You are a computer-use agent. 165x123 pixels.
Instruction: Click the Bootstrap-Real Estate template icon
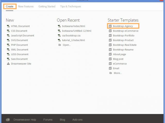pyautogui.click(x=110, y=45)
